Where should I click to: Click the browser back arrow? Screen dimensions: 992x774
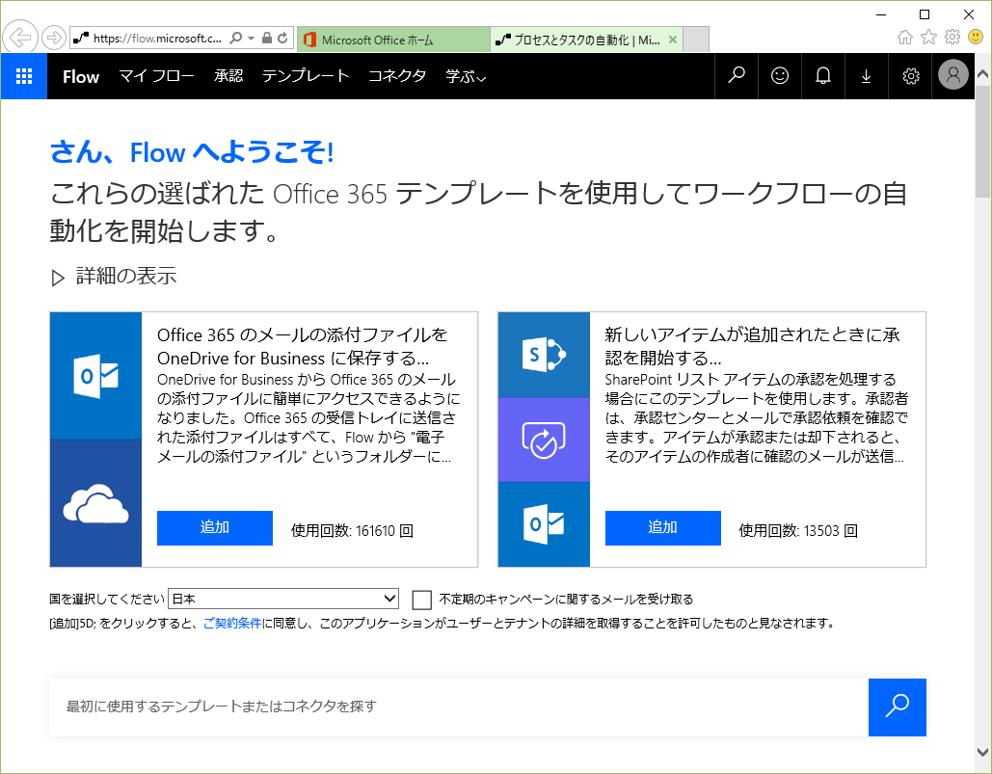(20, 38)
